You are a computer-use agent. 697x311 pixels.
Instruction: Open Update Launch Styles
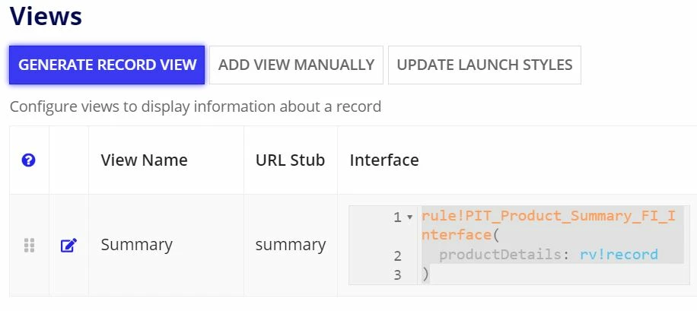coord(485,65)
